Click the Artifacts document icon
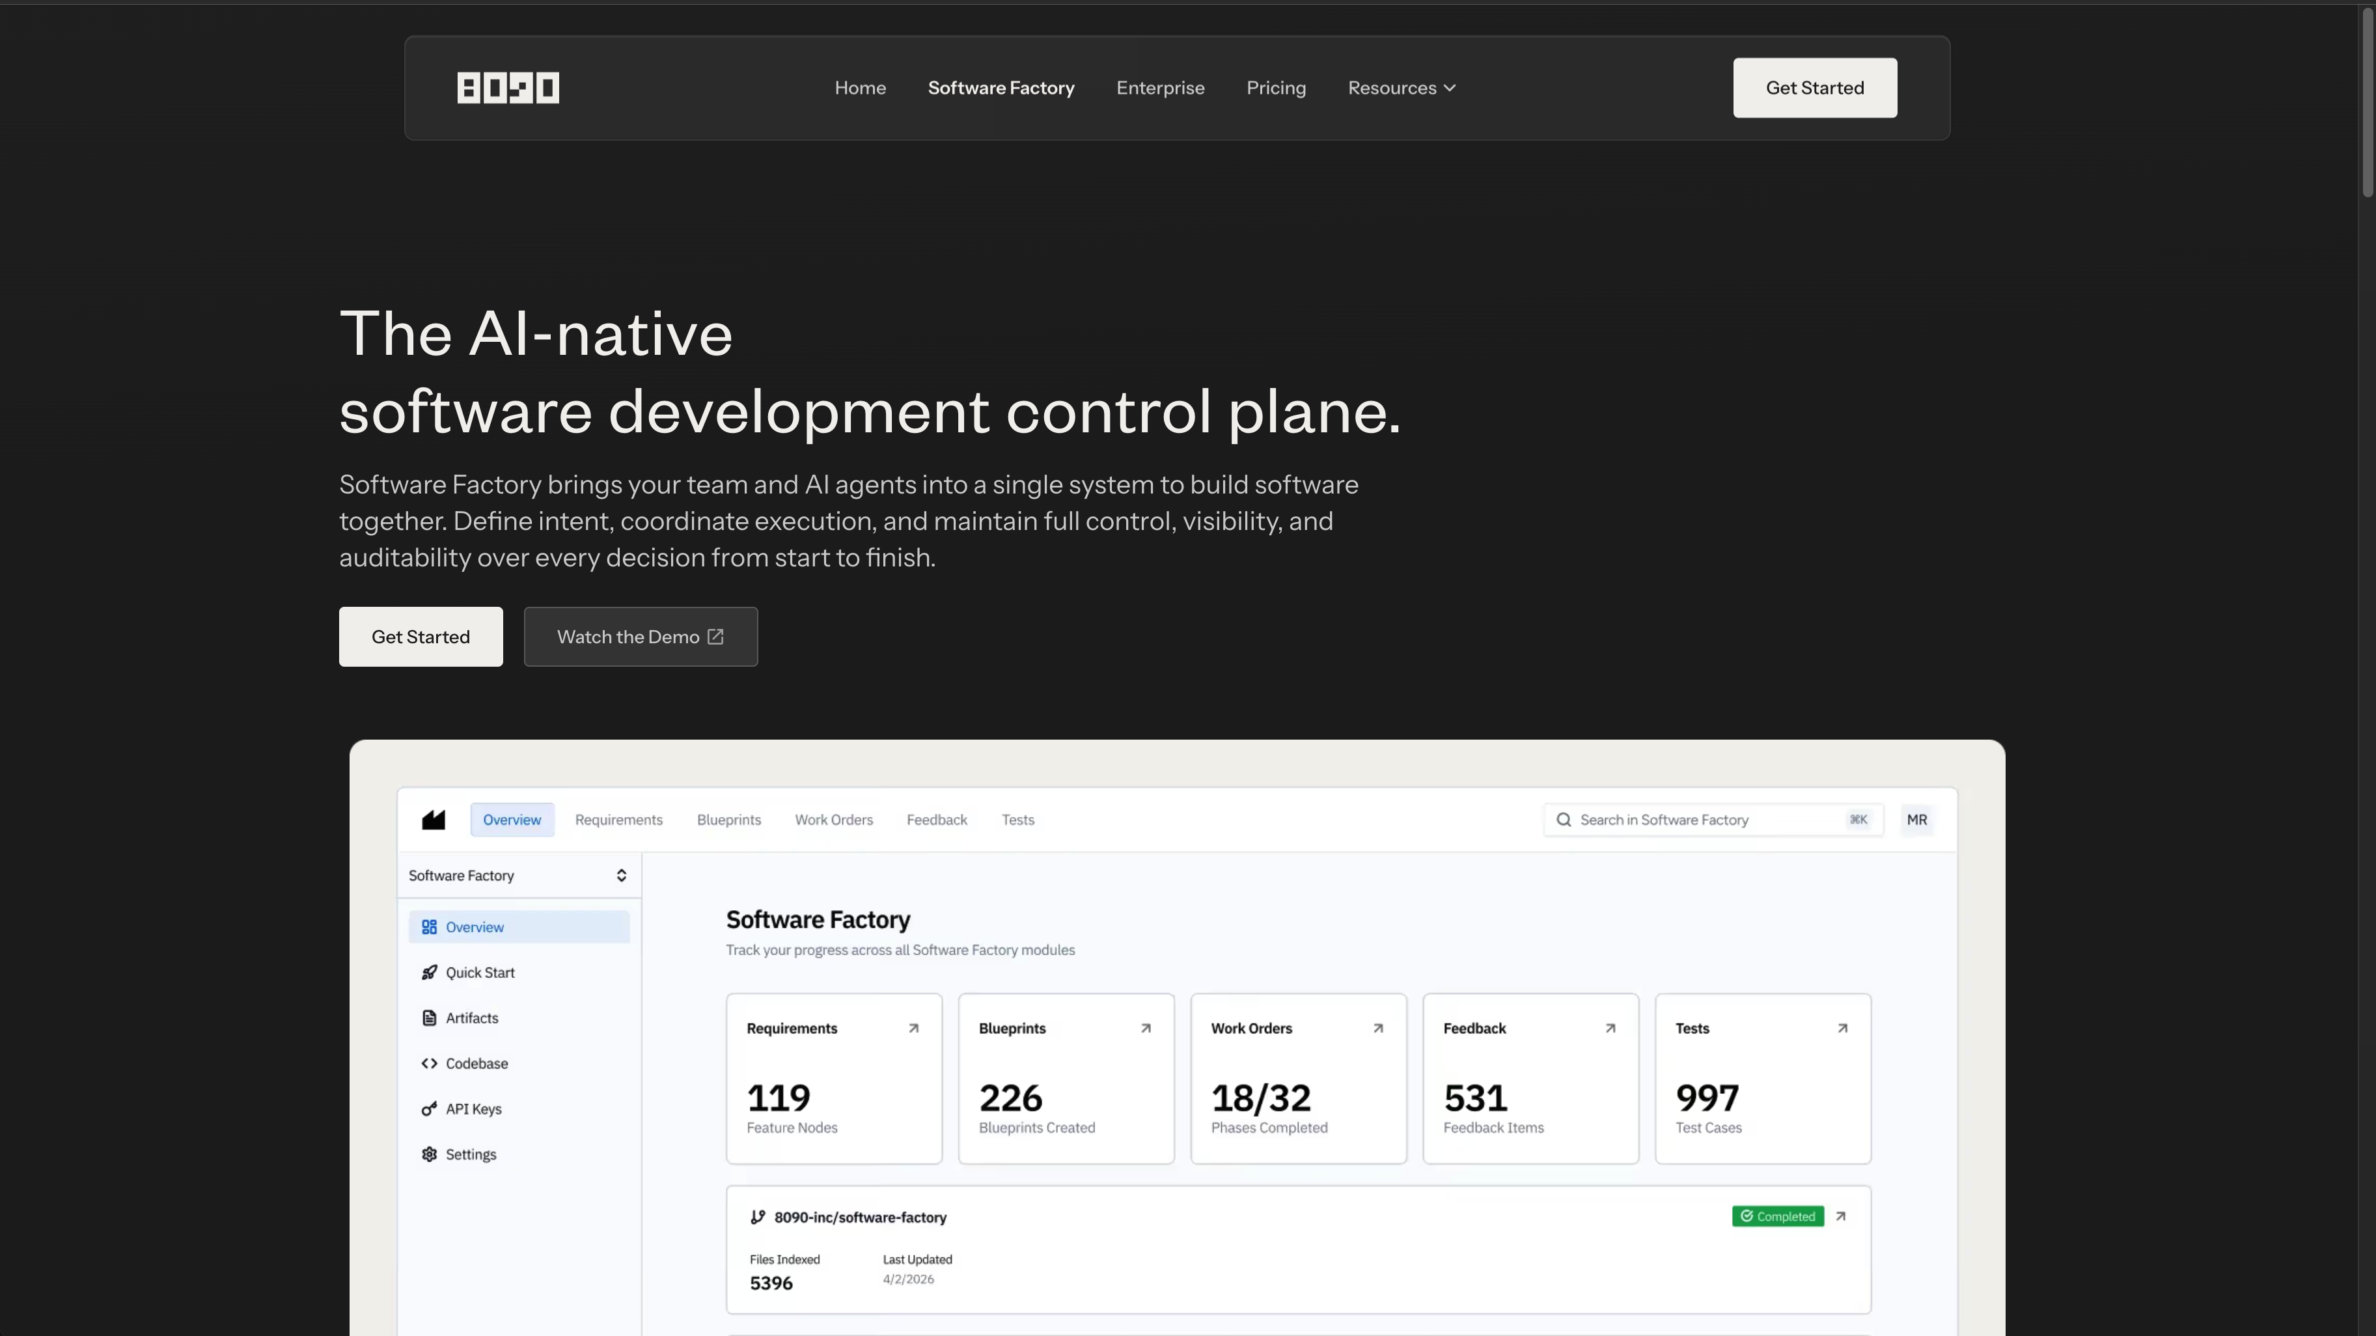Viewport: 2376px width, 1336px height. [429, 1018]
